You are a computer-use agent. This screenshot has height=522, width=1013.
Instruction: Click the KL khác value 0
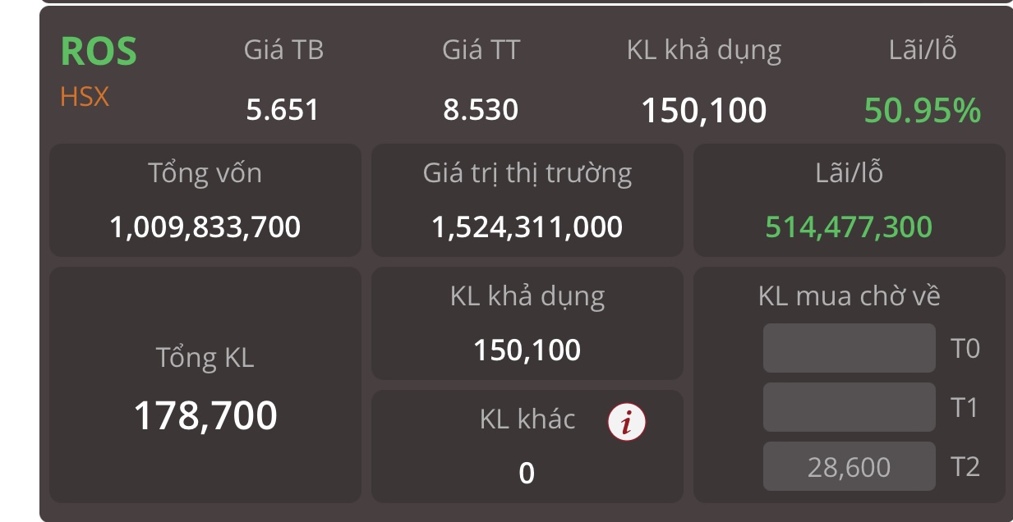527,474
